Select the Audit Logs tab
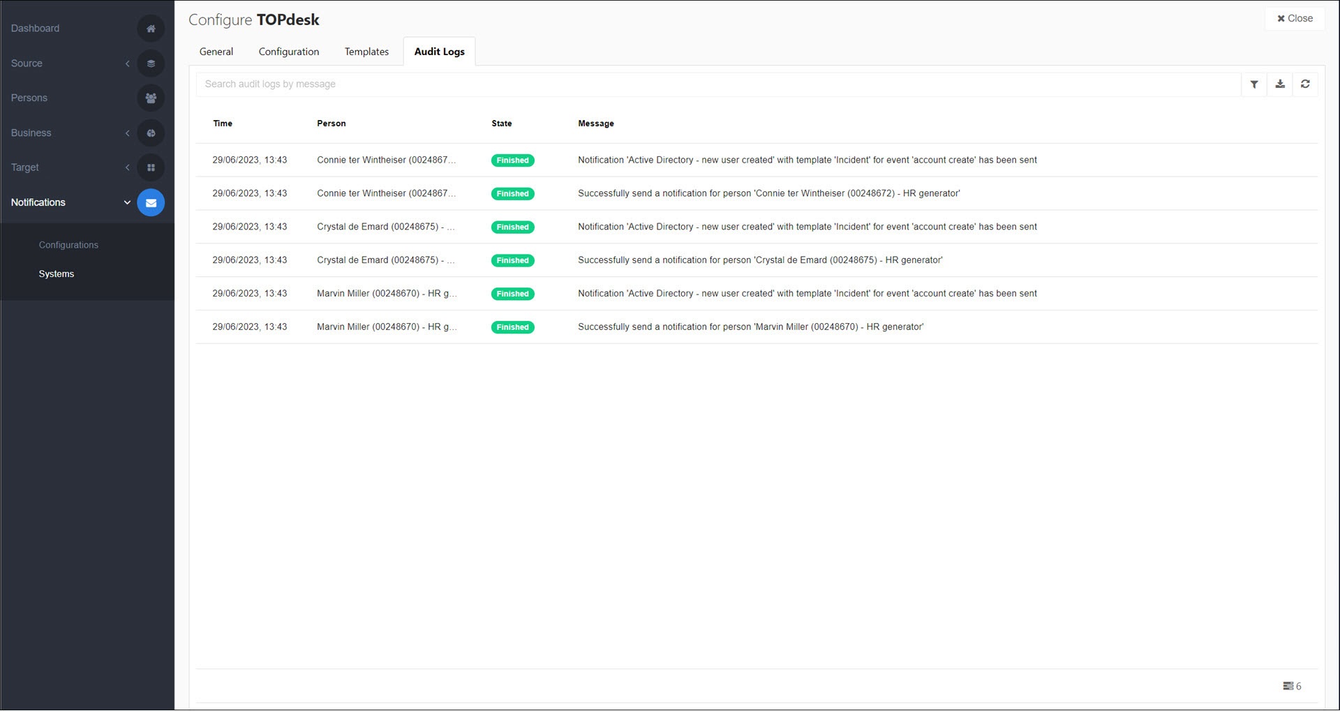Viewport: 1340px width, 711px height. 440,52
